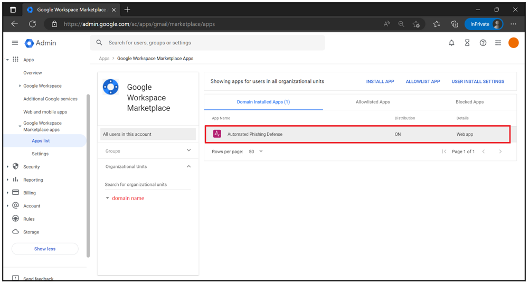Open Web and mobile apps
This screenshot has height=283, width=529.
pos(45,111)
